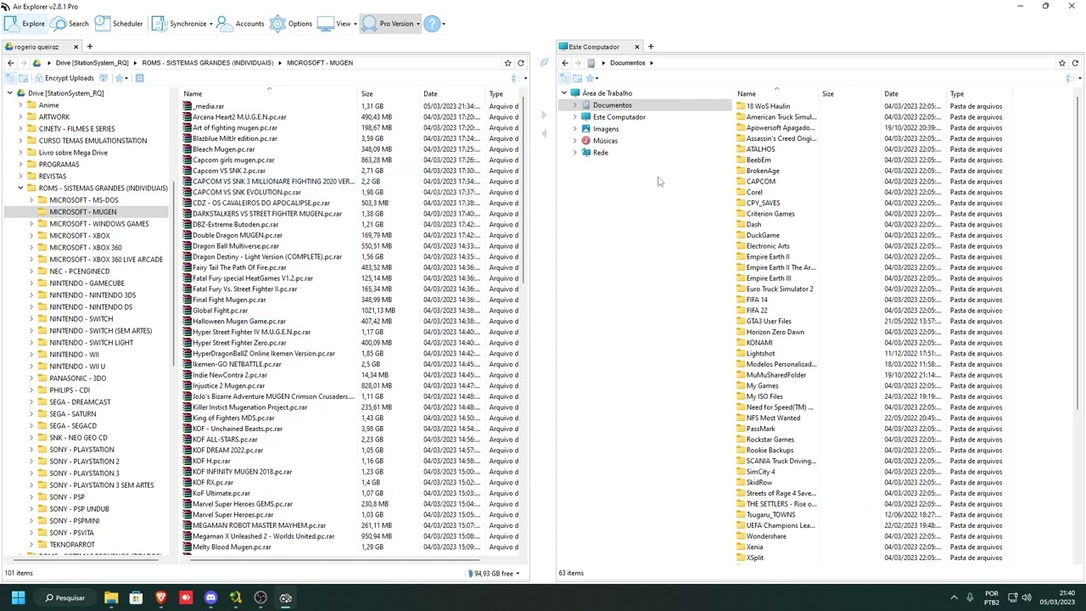1086x611 pixels.
Task: Open the Accounts manager
Action: coord(240,24)
